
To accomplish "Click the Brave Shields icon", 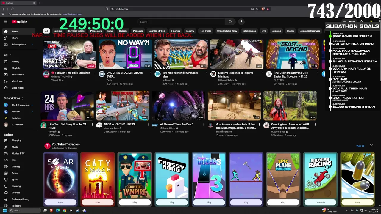I will (x=263, y=9).
